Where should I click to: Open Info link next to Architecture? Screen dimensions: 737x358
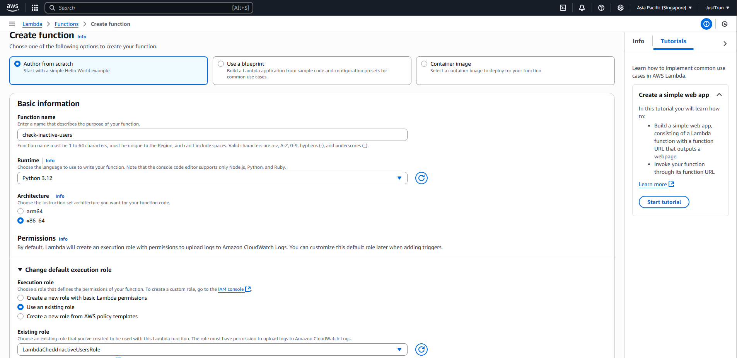tap(60, 196)
